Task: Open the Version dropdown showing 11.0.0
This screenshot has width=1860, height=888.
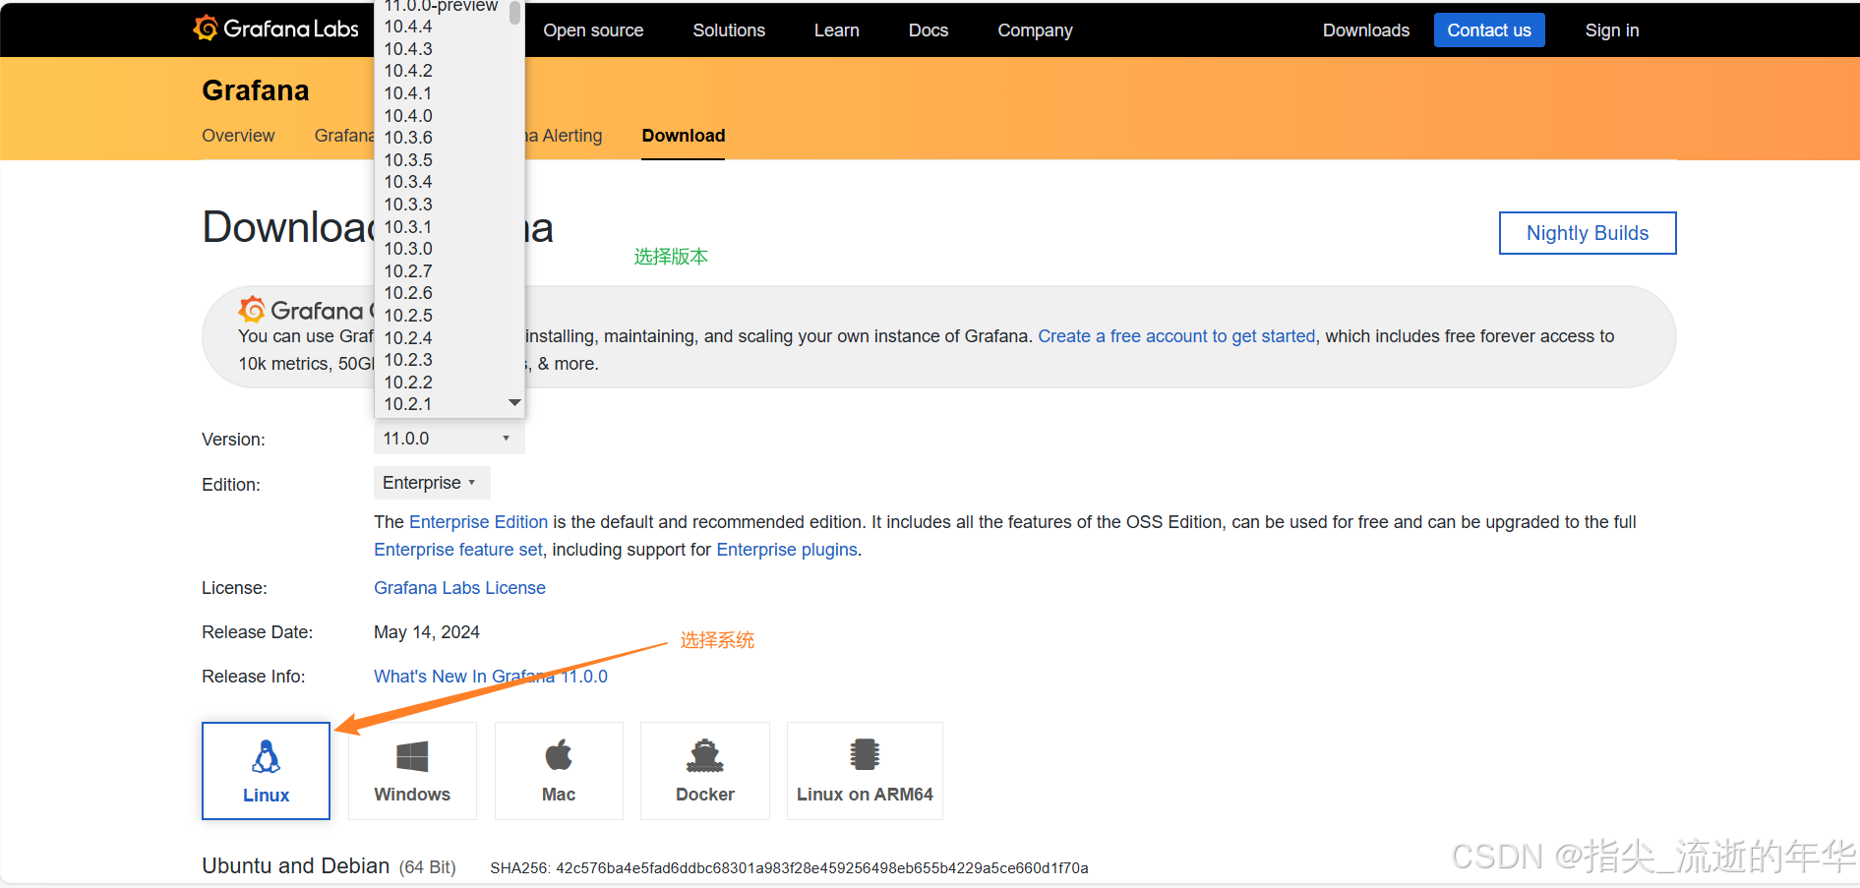Action: click(x=450, y=439)
